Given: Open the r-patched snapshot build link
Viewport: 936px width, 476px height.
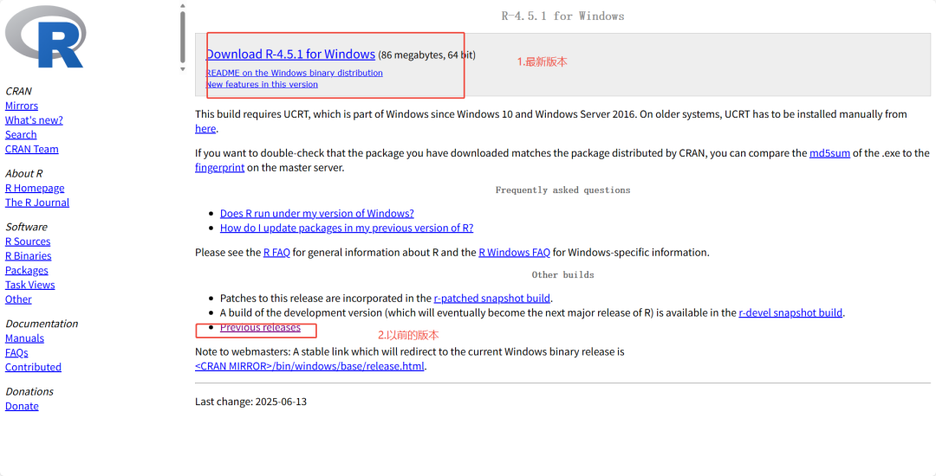Looking at the screenshot, I should (x=492, y=299).
